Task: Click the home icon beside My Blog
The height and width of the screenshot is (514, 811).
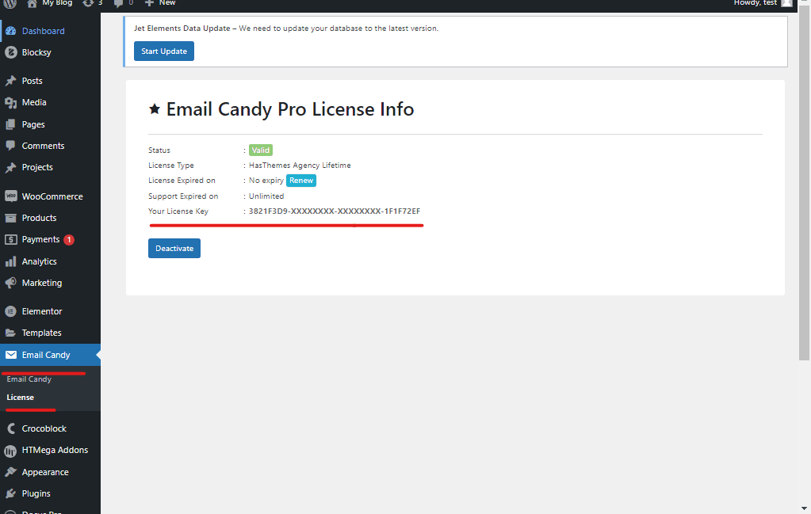Action: 32,3
